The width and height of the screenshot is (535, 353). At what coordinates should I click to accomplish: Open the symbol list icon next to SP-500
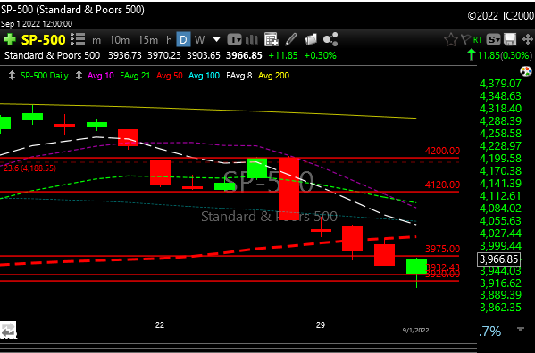(78, 39)
